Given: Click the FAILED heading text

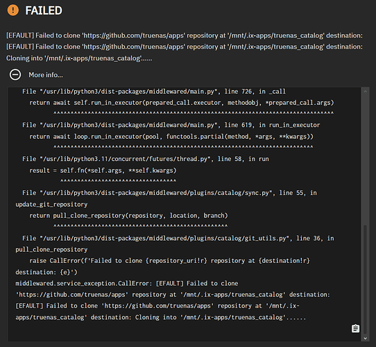Looking at the screenshot, I should pos(44,10).
